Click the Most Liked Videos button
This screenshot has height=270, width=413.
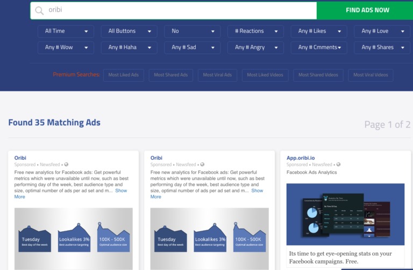[x=265, y=75]
